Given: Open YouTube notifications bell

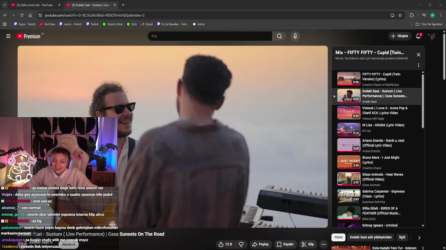Looking at the screenshot, I should (x=418, y=36).
